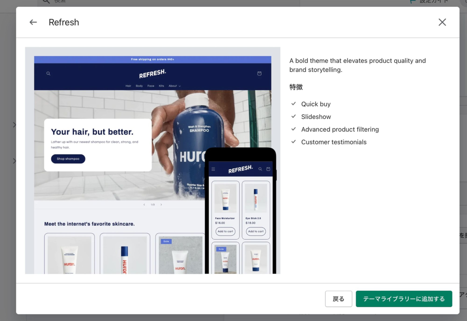Click the Slideshow feature text
Screen dimensions: 467x321
point(316,117)
